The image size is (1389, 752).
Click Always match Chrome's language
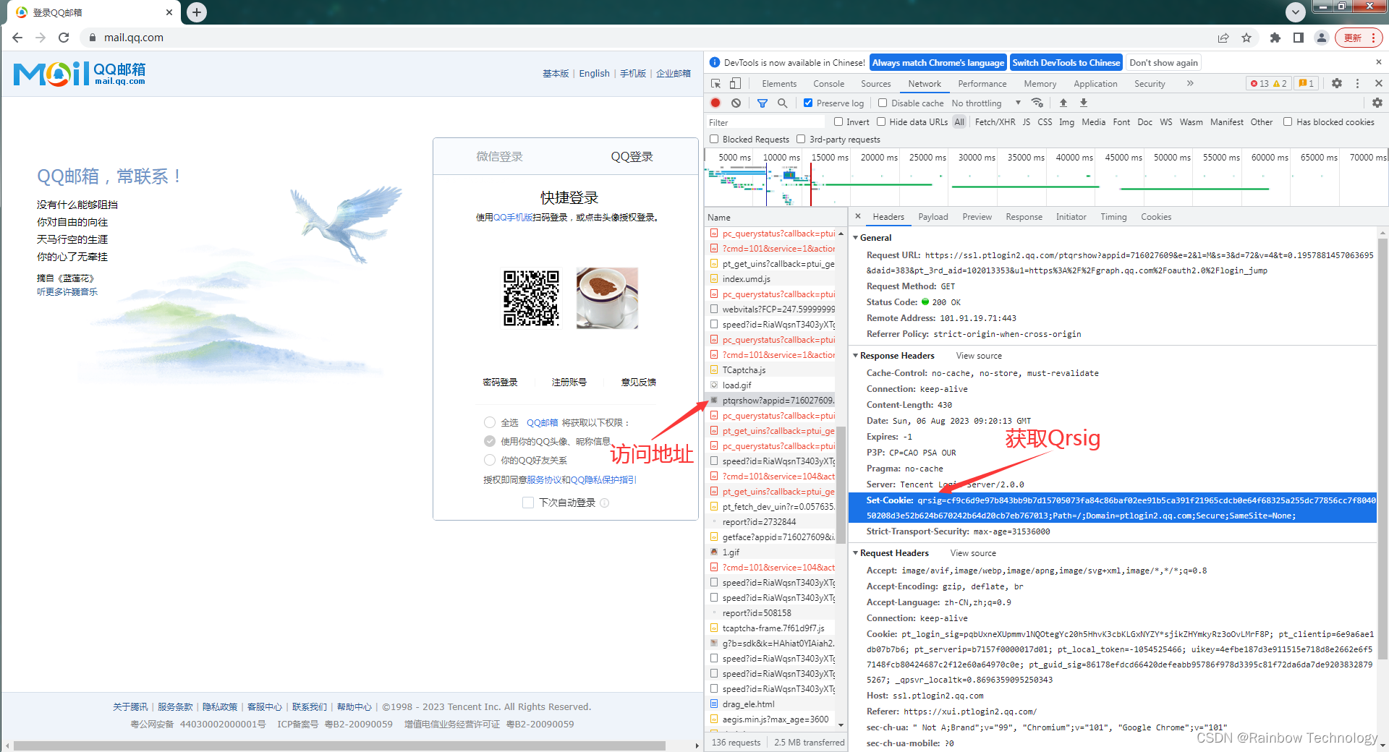pos(938,62)
